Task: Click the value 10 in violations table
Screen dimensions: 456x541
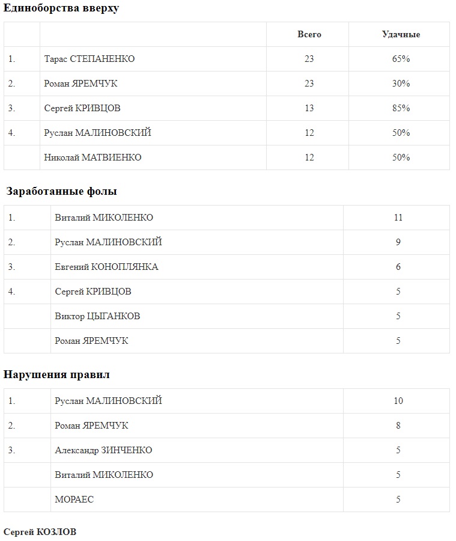Action: [x=398, y=401]
